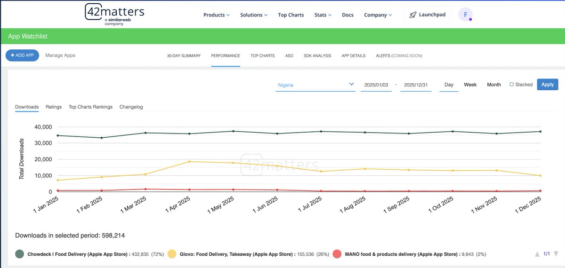Open the Nigeria country dropdown

(x=315, y=85)
